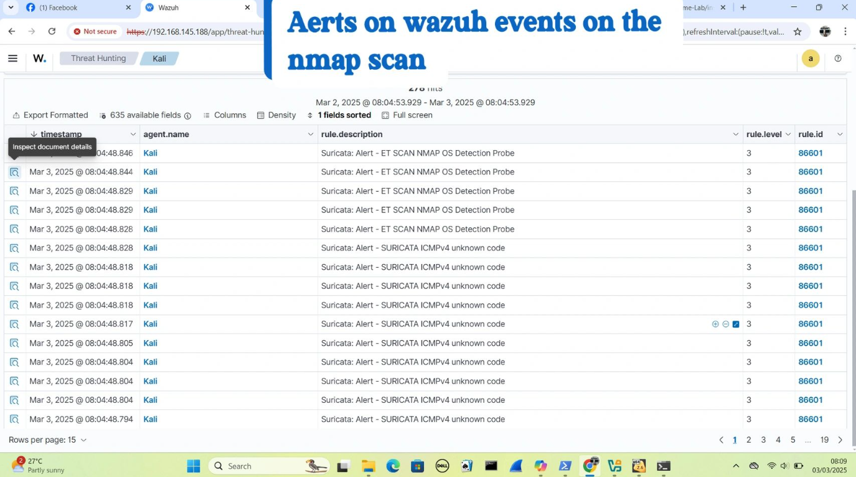Open Wi-Fi network tray icon
This screenshot has height=477, width=856.
tap(771, 466)
